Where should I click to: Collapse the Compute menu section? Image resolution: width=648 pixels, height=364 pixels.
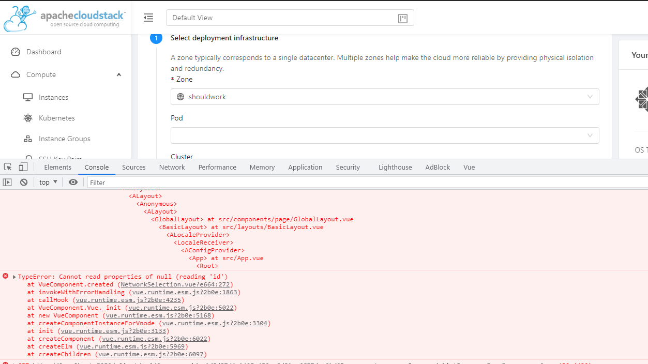119,74
